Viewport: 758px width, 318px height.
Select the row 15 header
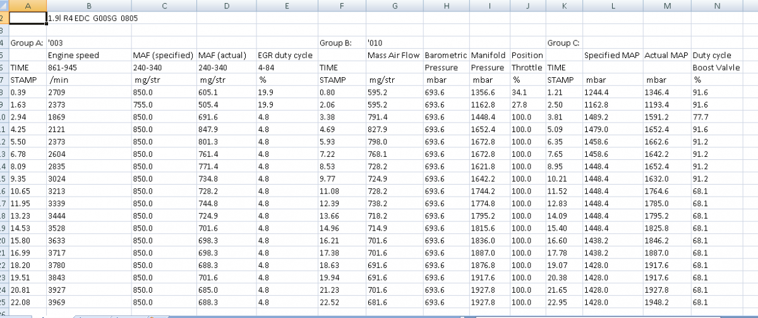[4, 179]
